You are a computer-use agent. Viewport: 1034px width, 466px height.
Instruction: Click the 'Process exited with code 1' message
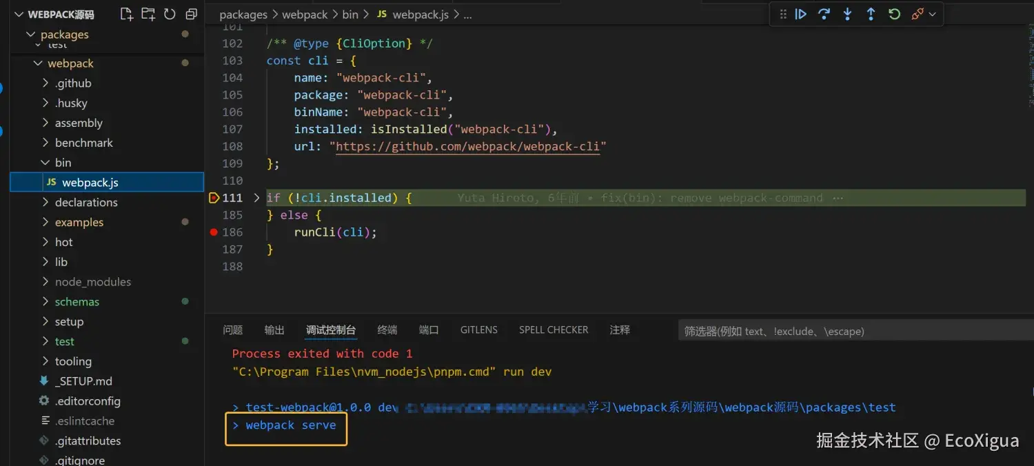coord(322,354)
